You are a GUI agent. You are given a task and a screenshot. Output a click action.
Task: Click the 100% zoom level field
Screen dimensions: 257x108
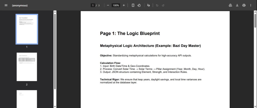[116, 5]
